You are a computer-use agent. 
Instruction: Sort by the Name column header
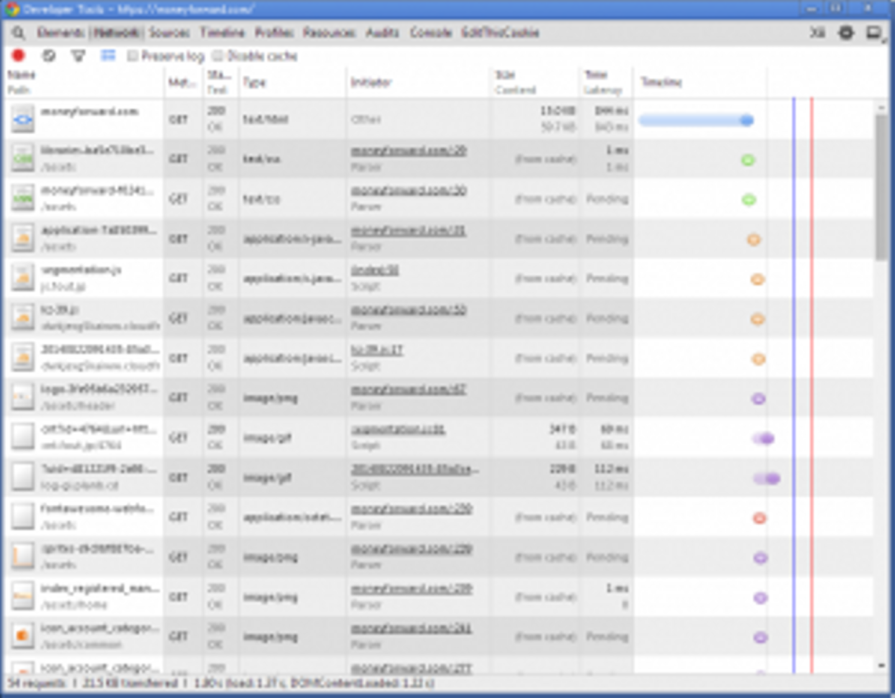[x=85, y=82]
